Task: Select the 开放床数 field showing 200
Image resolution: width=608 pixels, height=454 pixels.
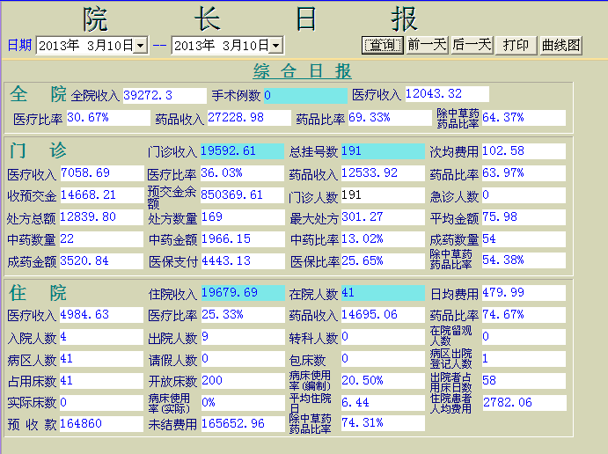Action: point(243,381)
